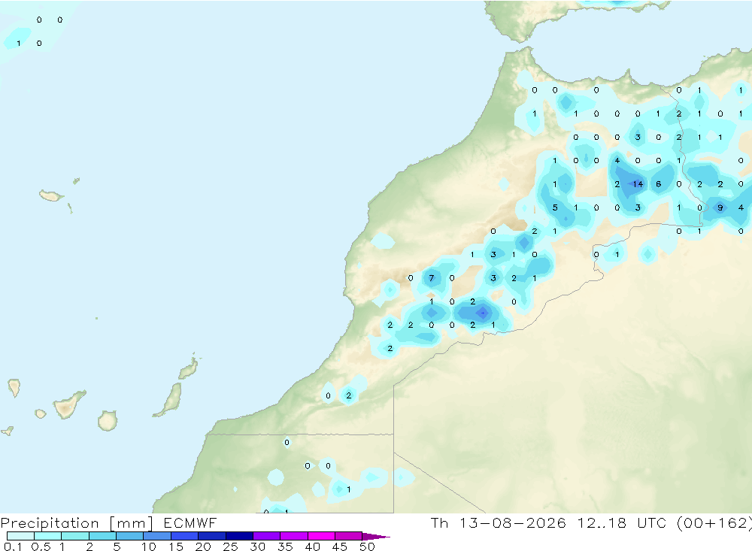The width and height of the screenshot is (752, 551).
Task: Click the map value '5' on the map
Action: point(555,207)
